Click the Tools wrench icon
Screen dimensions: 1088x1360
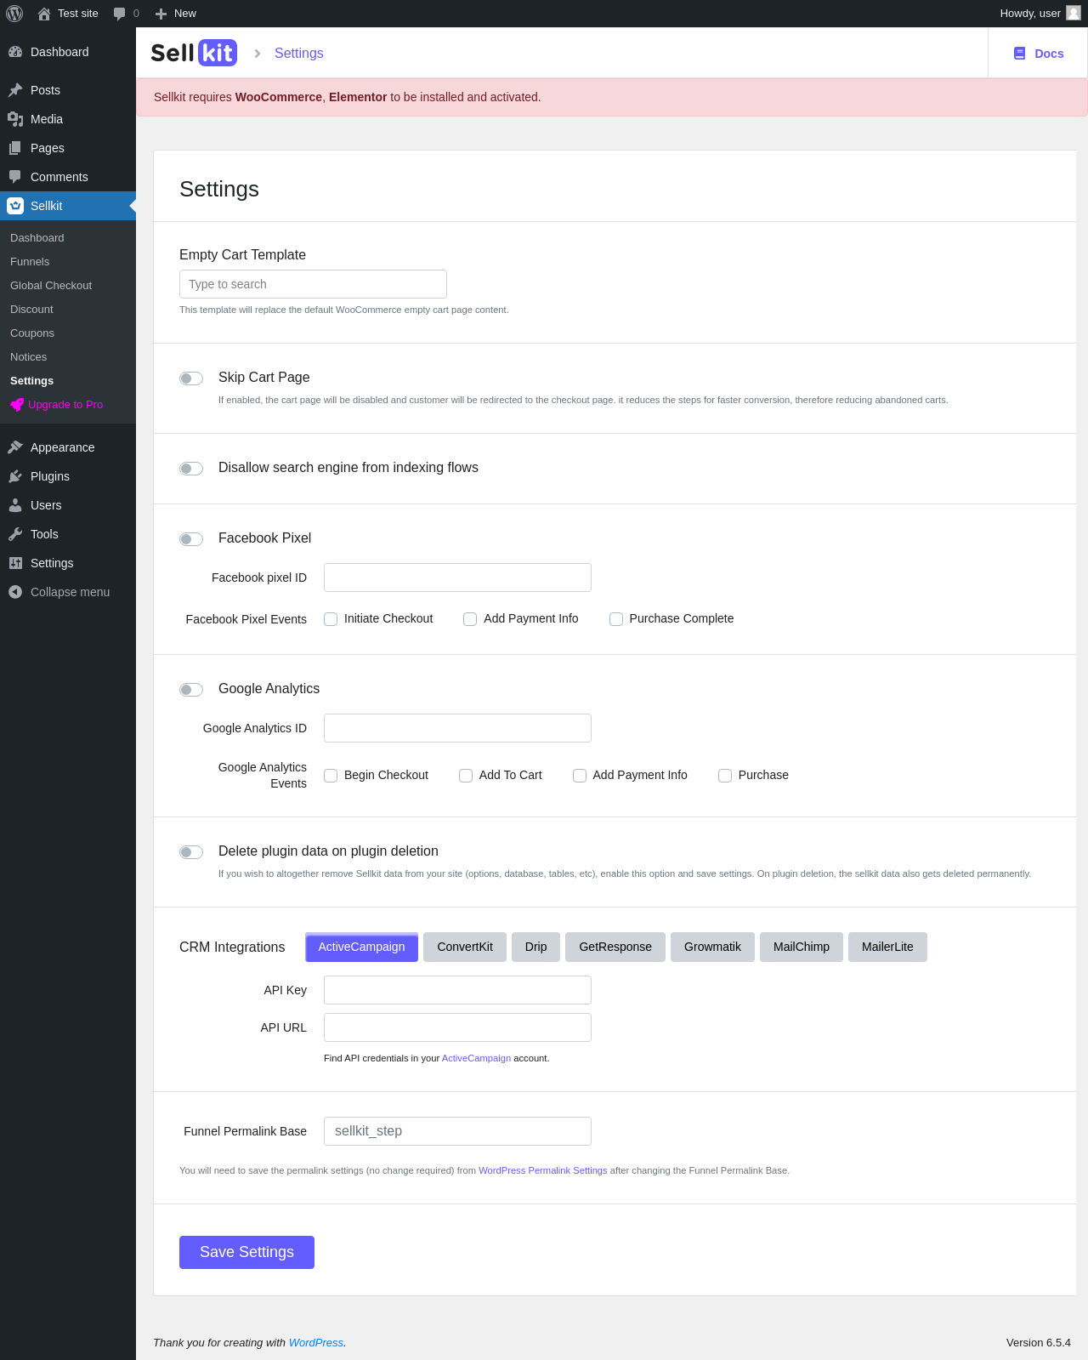pos(15,534)
